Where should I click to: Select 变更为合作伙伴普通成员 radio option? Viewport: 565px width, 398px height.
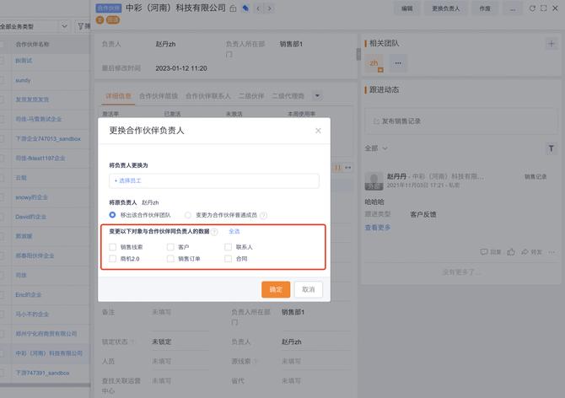click(188, 215)
